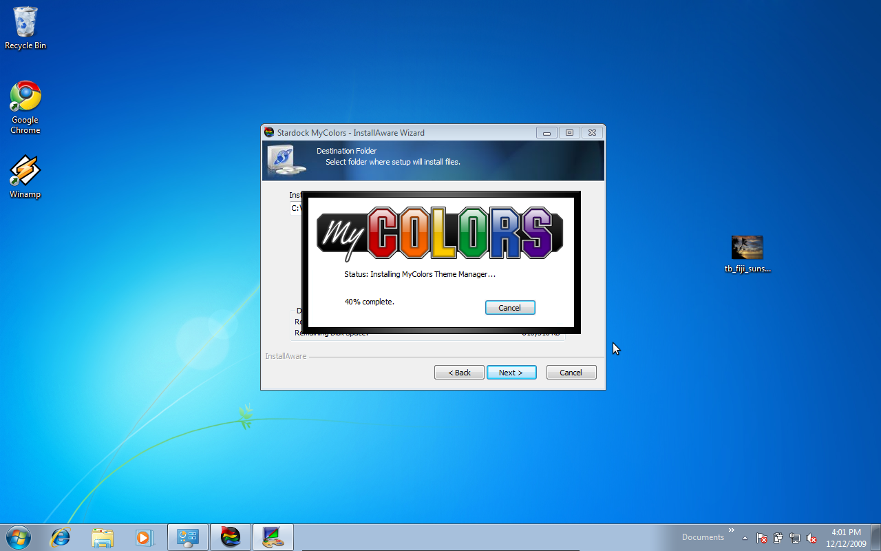Open the network status tray icon
Viewport: 881px width, 551px height.
point(795,538)
